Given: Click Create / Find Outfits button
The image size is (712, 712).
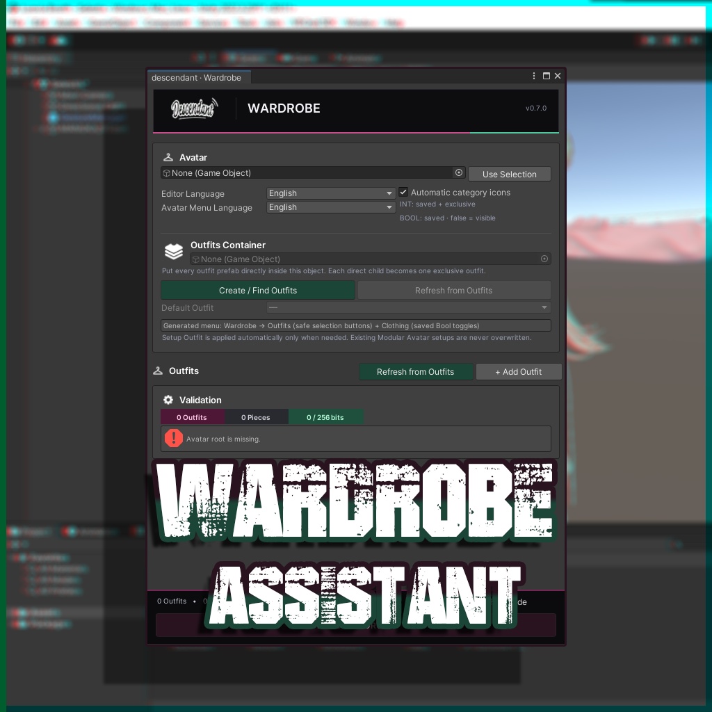Looking at the screenshot, I should point(258,290).
